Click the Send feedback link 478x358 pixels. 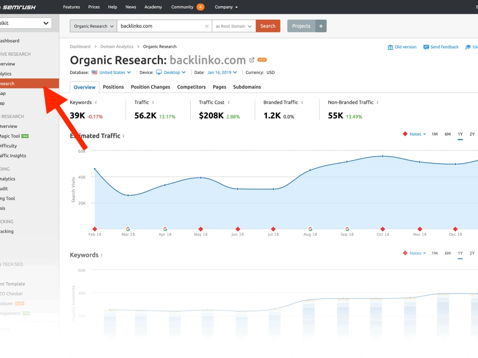441,47
